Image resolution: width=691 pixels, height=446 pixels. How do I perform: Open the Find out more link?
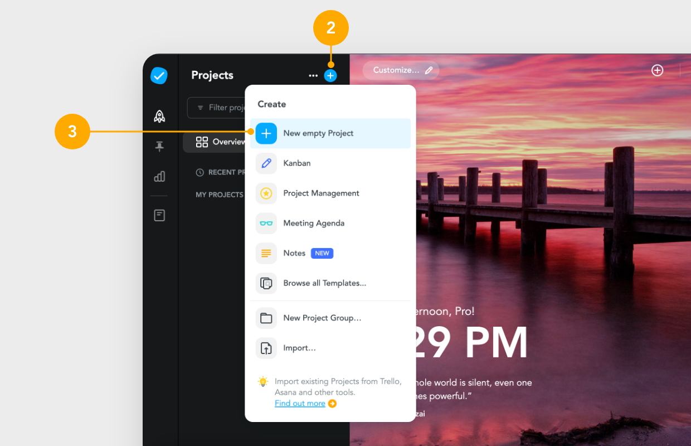pyautogui.click(x=300, y=403)
